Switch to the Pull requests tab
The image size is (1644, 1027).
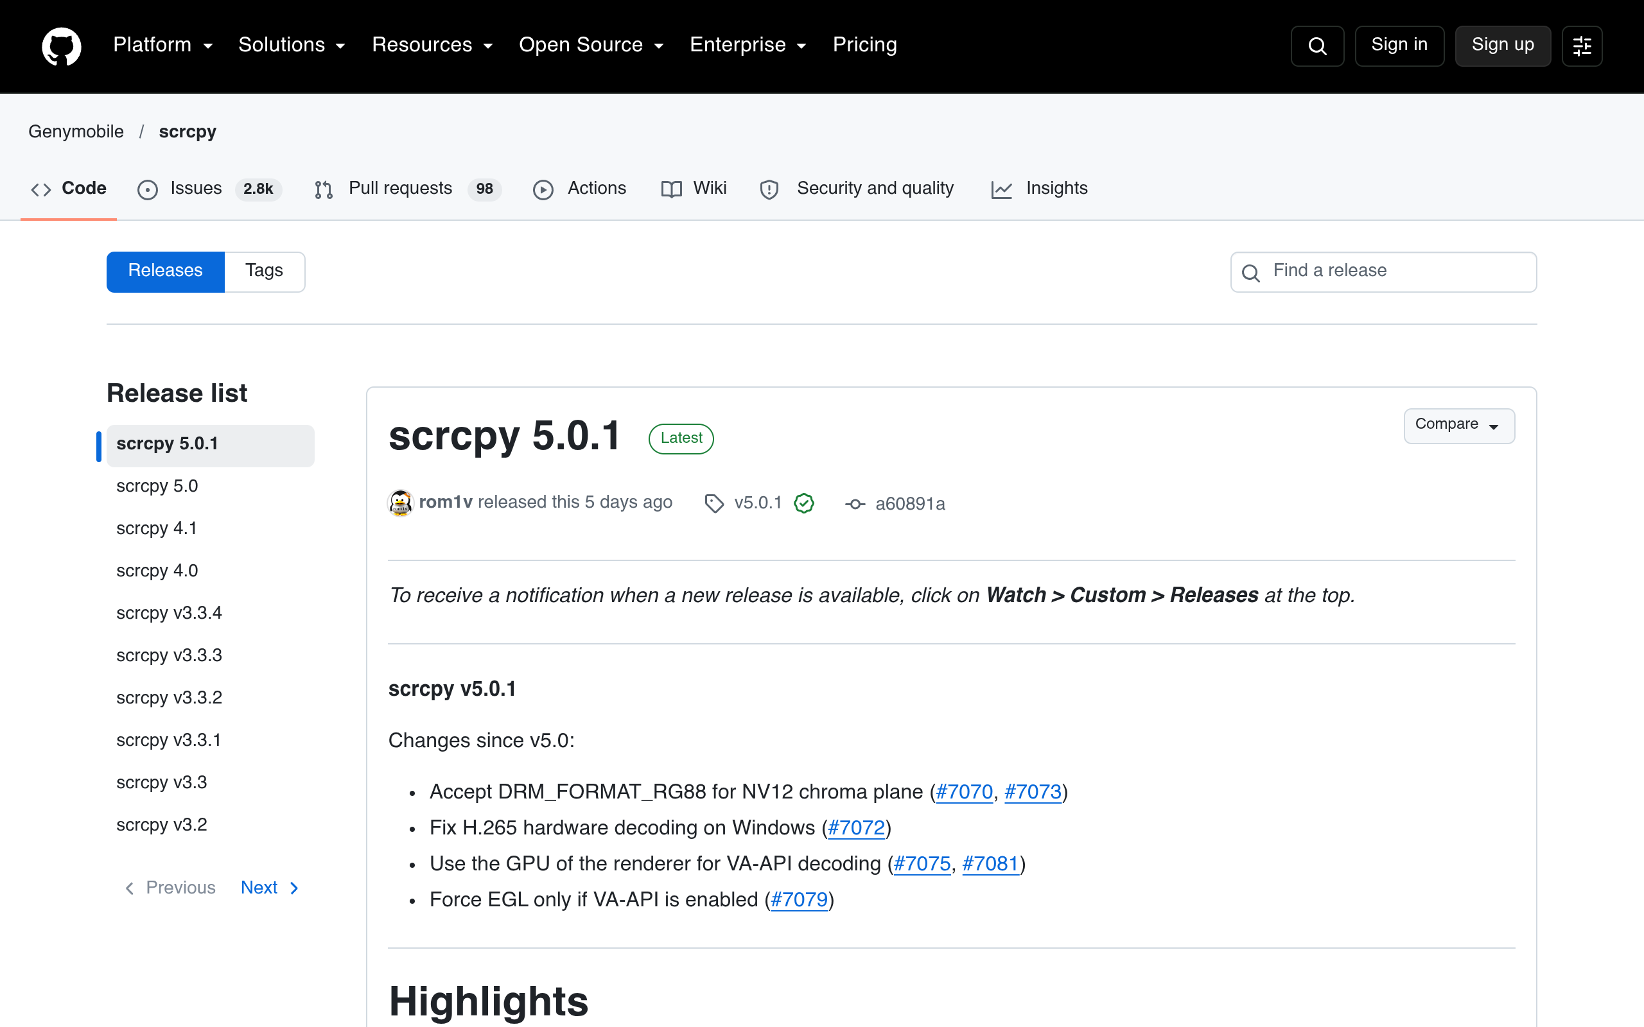[408, 189]
